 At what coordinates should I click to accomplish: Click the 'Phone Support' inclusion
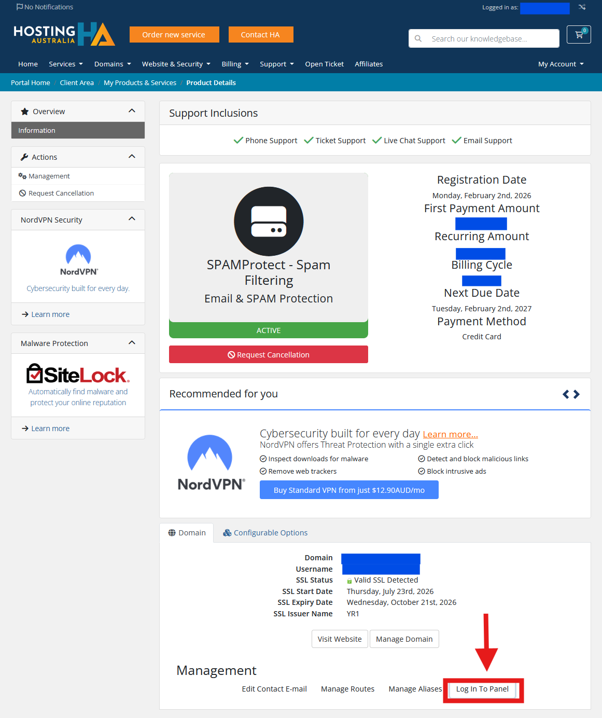(265, 141)
